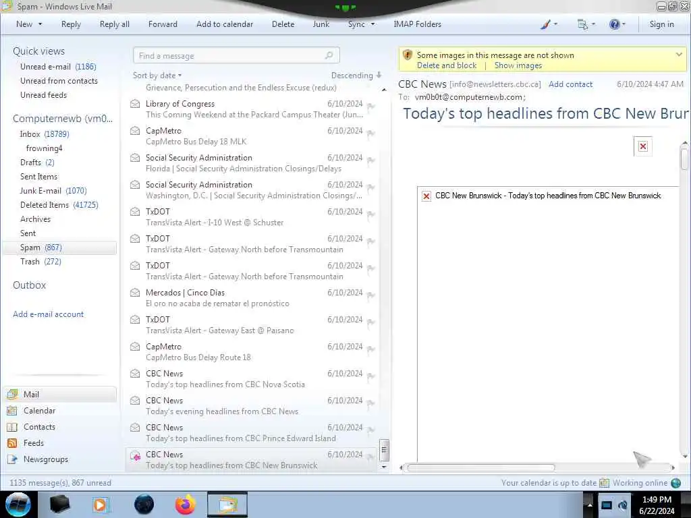Select the Junk E-mail folder
Viewport: 691px width, 518px height.
coord(53,191)
